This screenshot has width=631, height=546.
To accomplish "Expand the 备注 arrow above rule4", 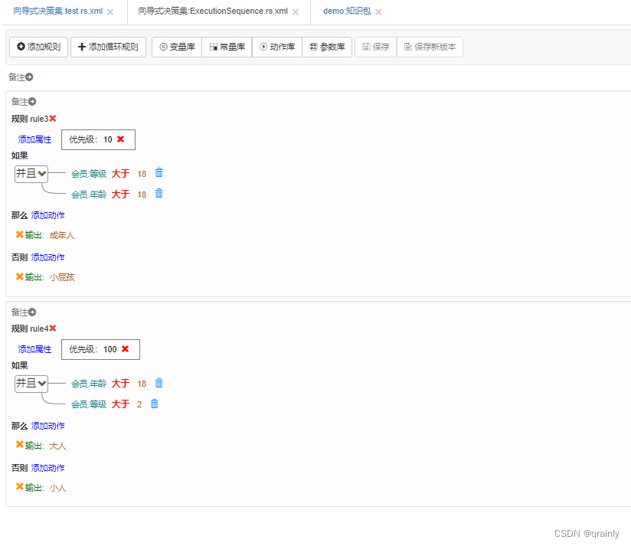I will (32, 312).
